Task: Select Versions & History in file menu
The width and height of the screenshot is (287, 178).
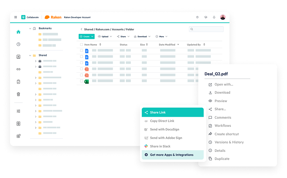Action: point(229,142)
